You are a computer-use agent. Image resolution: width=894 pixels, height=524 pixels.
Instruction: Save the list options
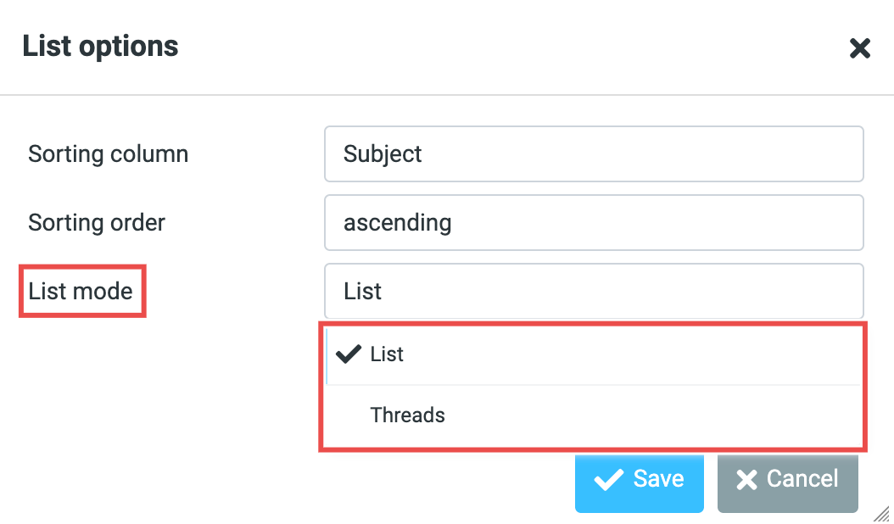640,480
